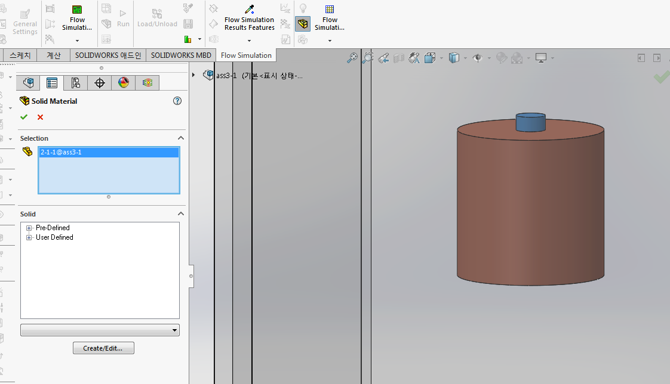The image size is (670, 384).
Task: Click the green bar chart icon
Action: [x=188, y=39]
